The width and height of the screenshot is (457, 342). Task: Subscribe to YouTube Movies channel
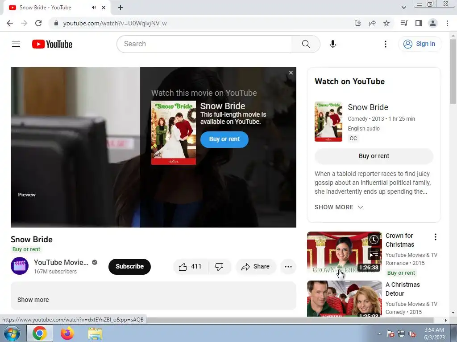point(130,267)
